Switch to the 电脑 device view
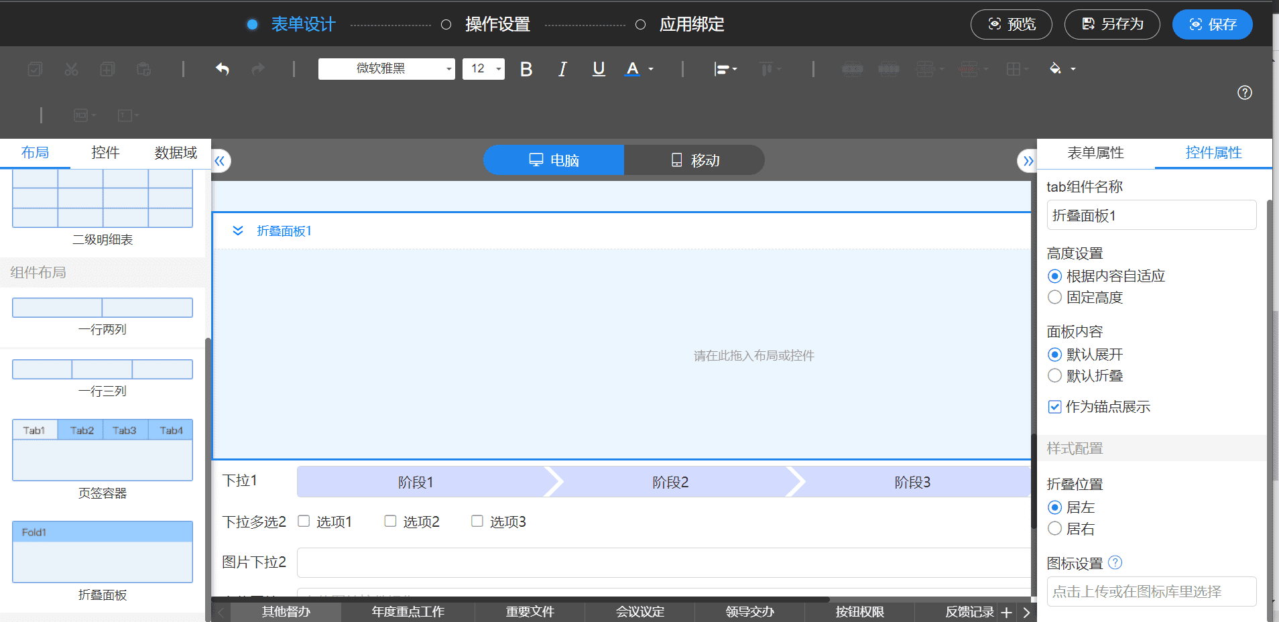The width and height of the screenshot is (1279, 622). (554, 160)
